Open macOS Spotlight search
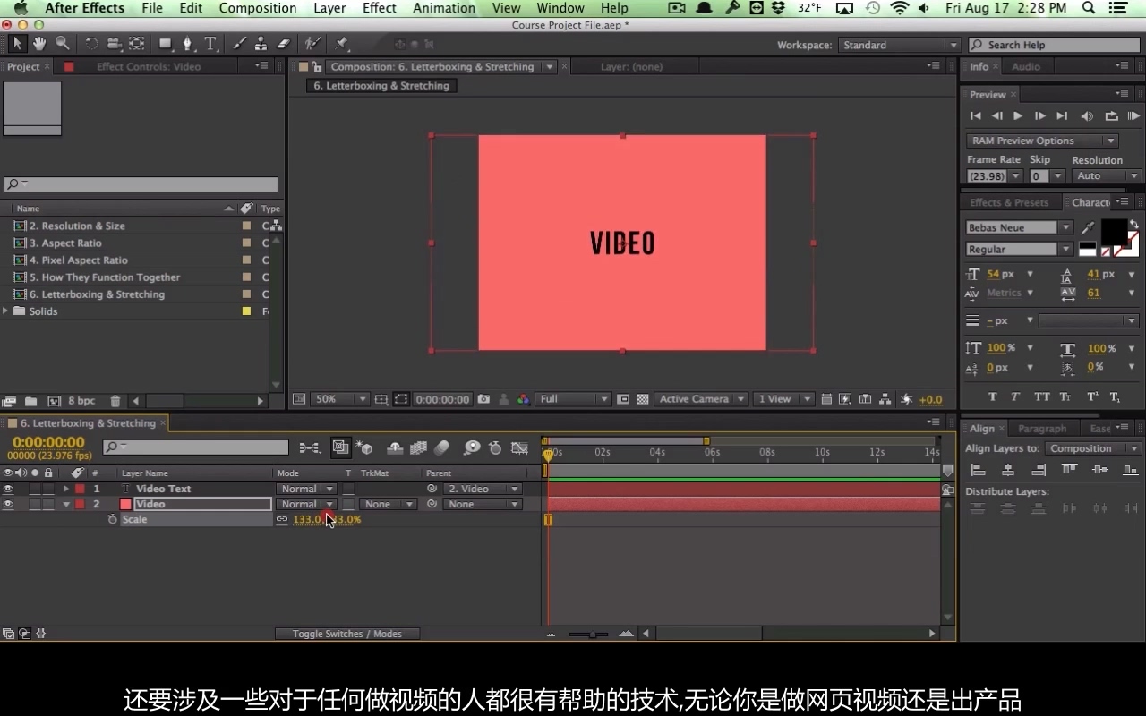The height and width of the screenshot is (716, 1146). 1089,8
